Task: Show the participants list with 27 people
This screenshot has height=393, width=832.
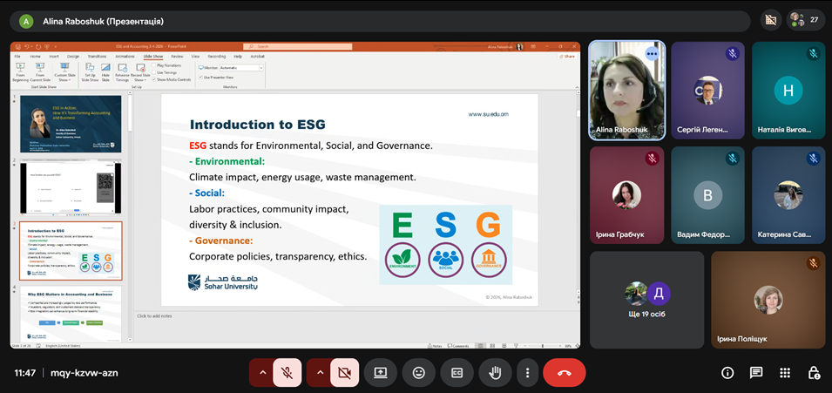Action: click(x=806, y=20)
